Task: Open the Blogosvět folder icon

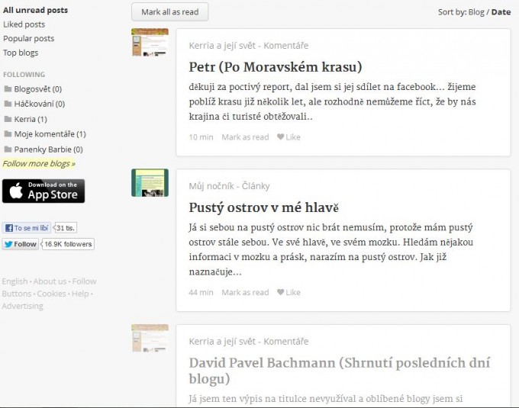Action: click(8, 89)
